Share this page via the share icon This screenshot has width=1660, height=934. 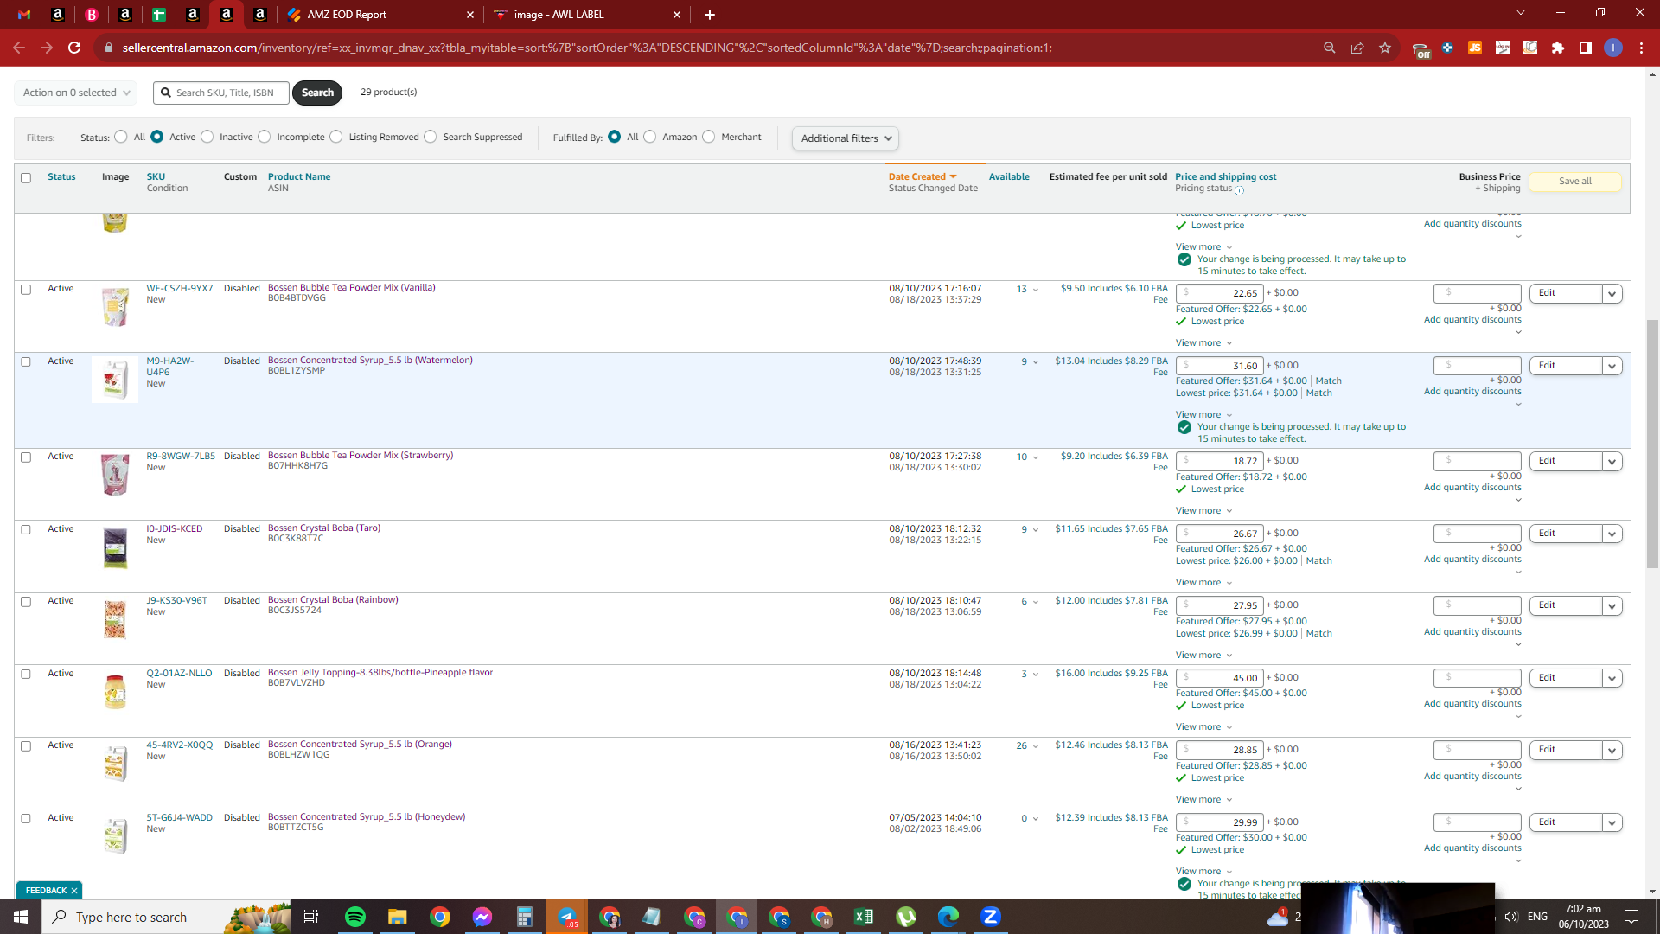click(1357, 48)
